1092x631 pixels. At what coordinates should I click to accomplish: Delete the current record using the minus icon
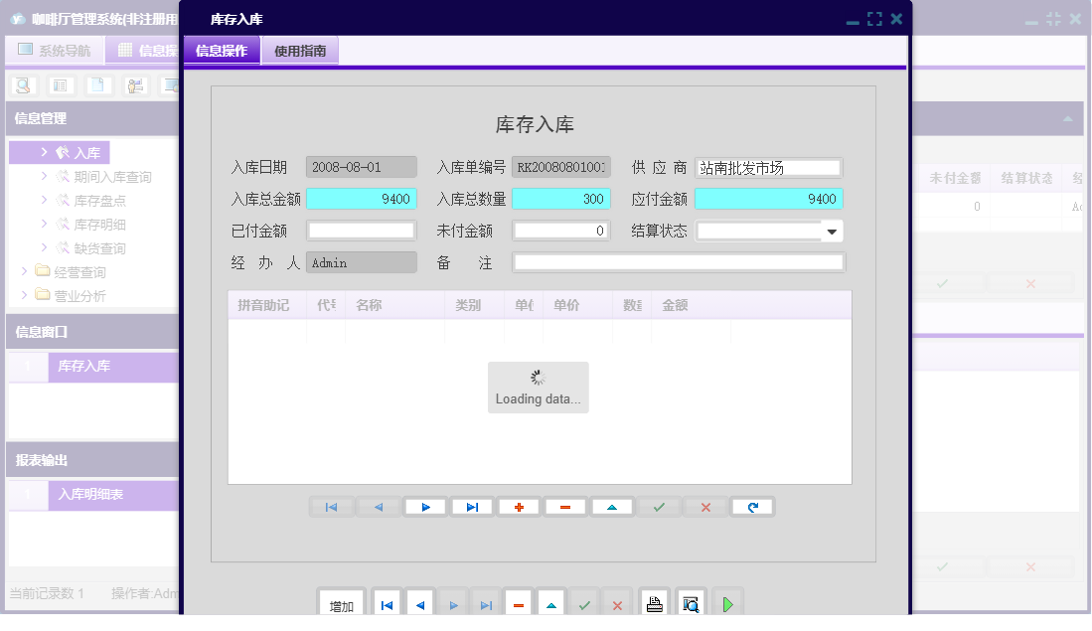564,507
